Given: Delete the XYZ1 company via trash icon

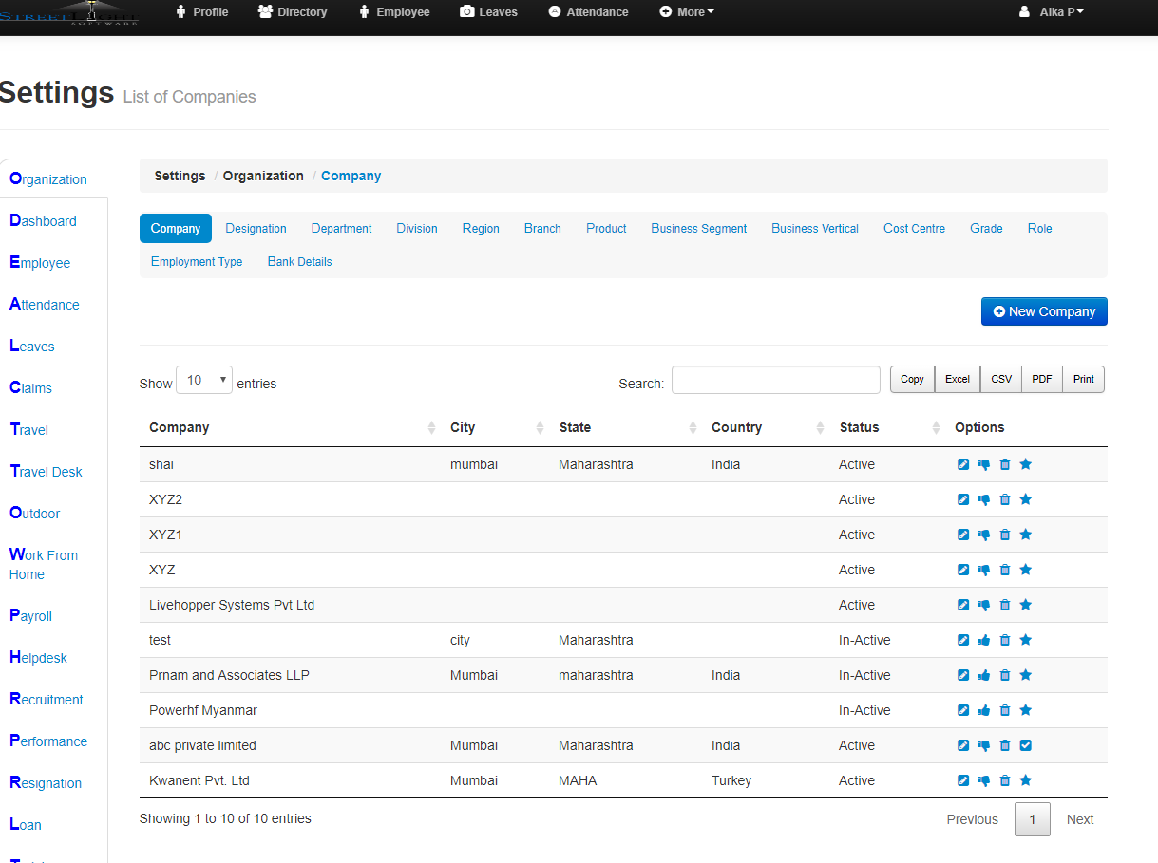Looking at the screenshot, I should [1005, 535].
